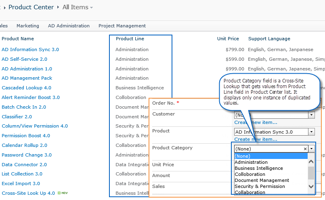Clear the Product Category field with the x icon

pyautogui.click(x=305, y=149)
